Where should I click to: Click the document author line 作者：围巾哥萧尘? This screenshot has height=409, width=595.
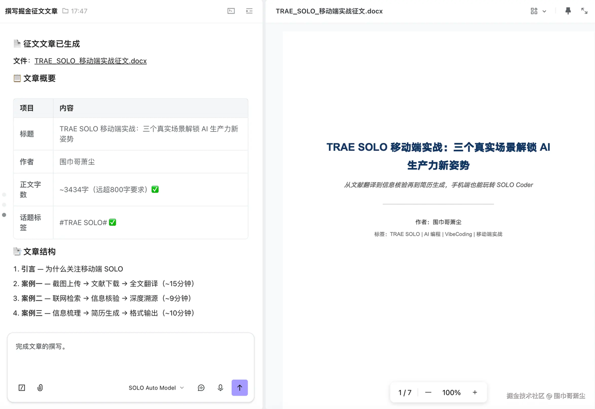point(438,222)
